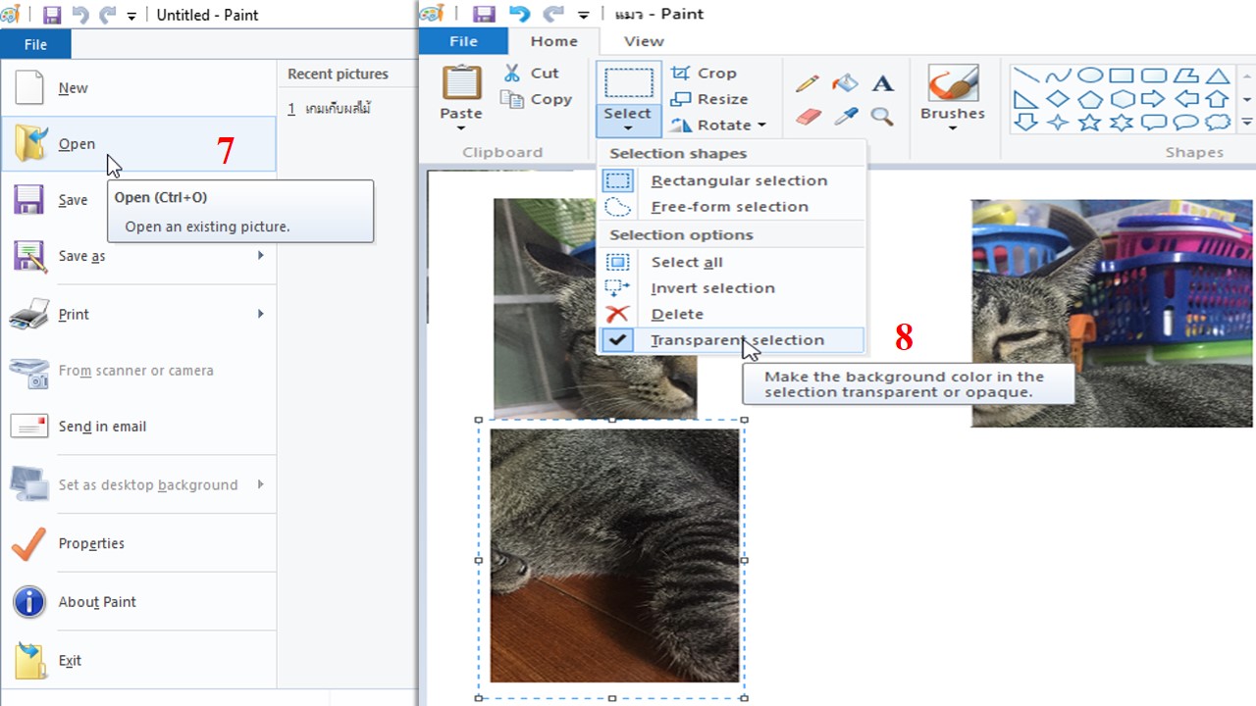Viewport: 1256px width, 706px height.
Task: Click Exit in the File menu
Action: pos(138,660)
